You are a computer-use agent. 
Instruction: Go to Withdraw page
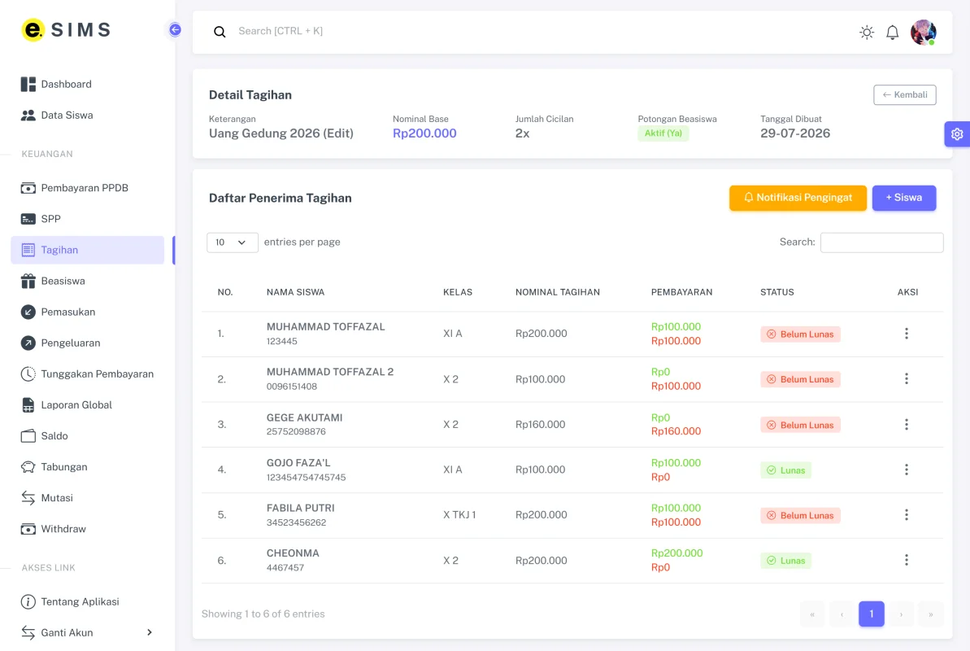88,528
